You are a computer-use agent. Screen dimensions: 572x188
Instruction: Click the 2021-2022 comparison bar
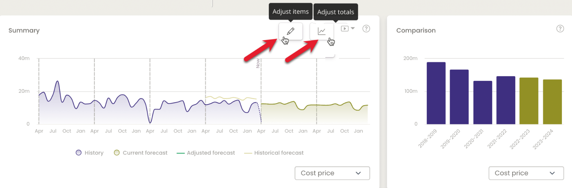point(506,100)
